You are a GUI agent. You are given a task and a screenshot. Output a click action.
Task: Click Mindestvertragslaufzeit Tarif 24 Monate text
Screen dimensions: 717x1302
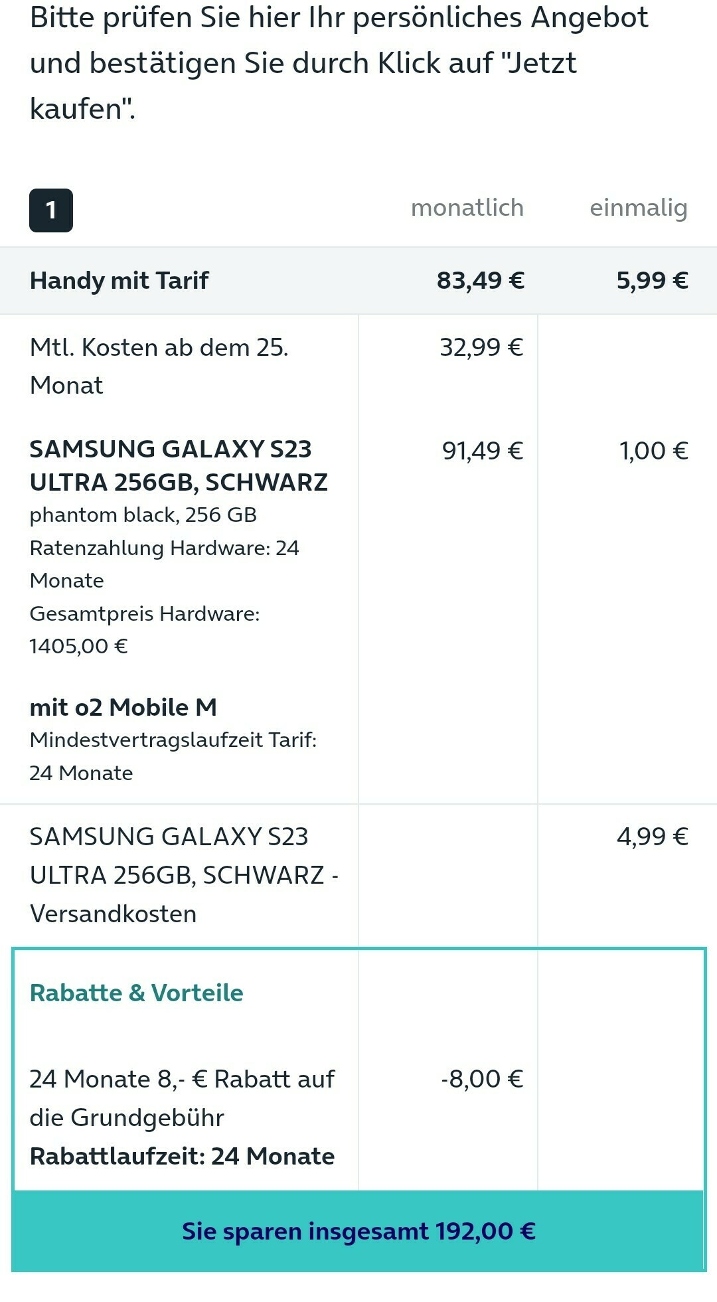[173, 756]
